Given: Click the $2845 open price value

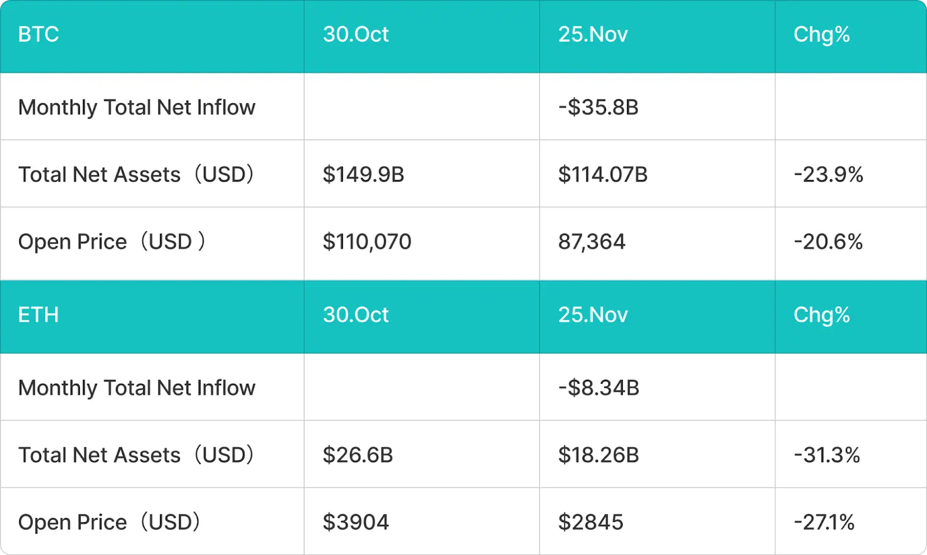Looking at the screenshot, I should tap(590, 523).
